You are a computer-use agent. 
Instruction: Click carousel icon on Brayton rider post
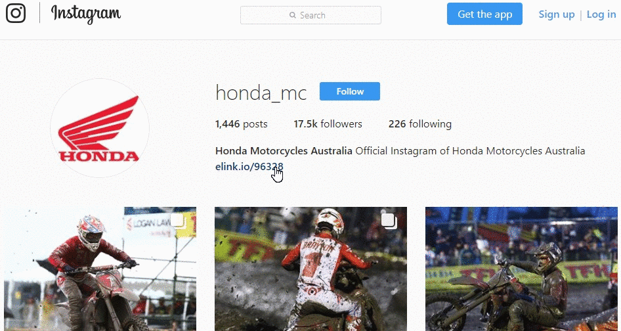(389, 221)
